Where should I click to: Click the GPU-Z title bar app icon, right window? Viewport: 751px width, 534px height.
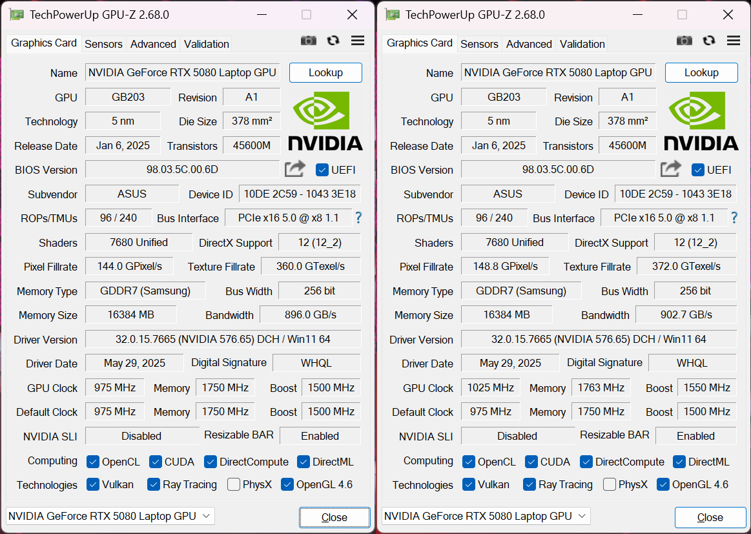[x=392, y=14]
